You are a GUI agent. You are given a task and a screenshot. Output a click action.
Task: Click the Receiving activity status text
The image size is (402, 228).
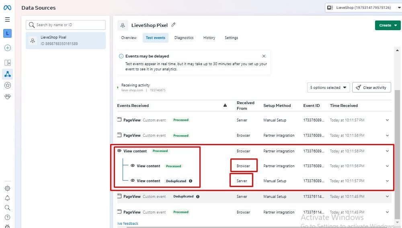(x=135, y=85)
